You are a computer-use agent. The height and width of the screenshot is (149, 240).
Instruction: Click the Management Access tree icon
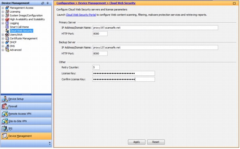[7, 8]
